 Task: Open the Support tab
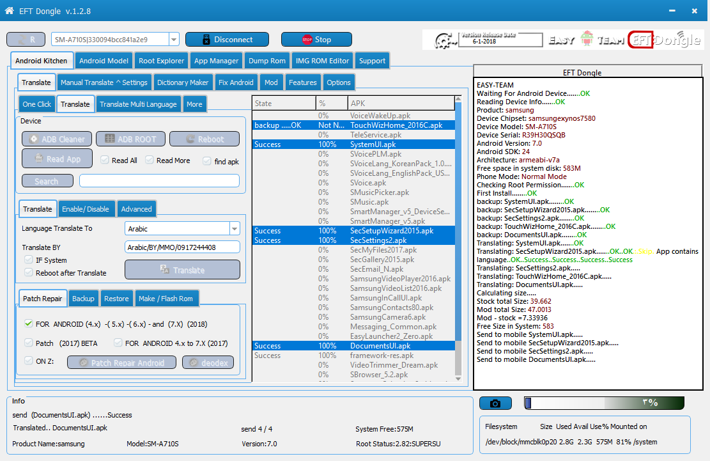pos(372,61)
